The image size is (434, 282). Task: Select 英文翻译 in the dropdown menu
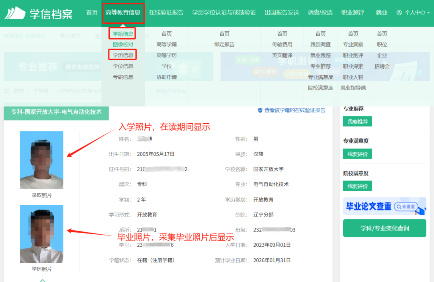[282, 55]
